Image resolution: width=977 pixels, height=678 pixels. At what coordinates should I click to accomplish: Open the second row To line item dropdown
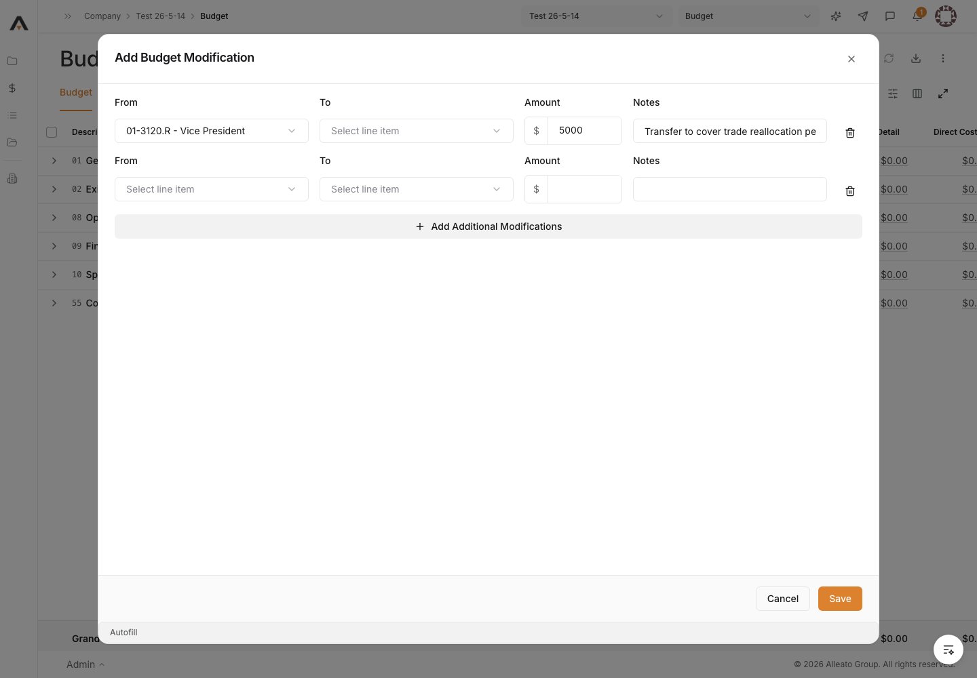pos(417,189)
